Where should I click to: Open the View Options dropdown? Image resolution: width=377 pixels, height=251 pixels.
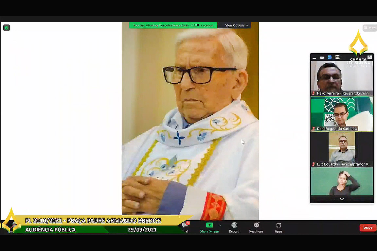[x=236, y=25]
